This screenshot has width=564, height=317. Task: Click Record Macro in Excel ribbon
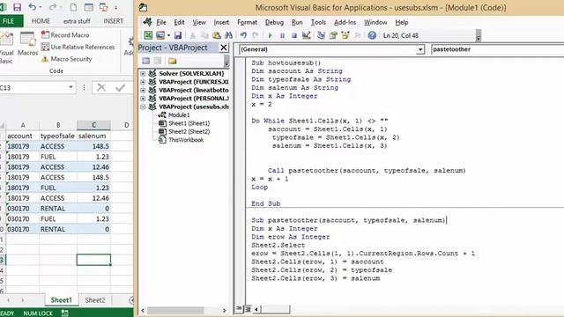click(65, 35)
